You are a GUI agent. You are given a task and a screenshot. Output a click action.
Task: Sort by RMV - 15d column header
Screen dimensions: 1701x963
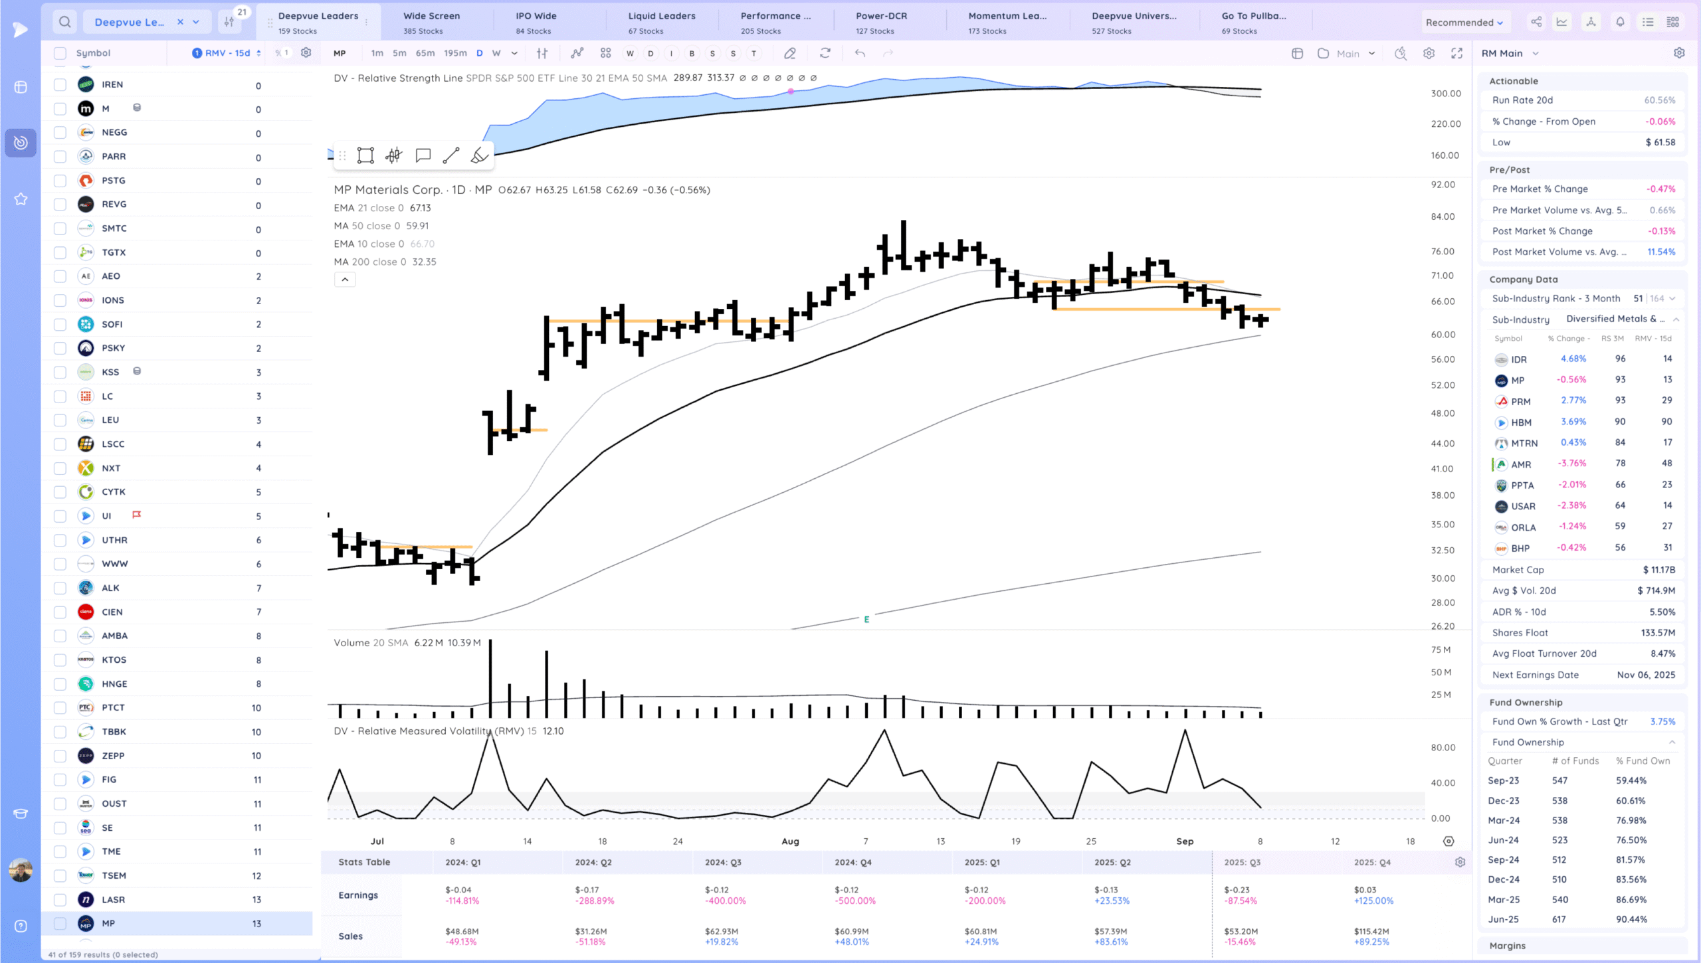point(226,53)
